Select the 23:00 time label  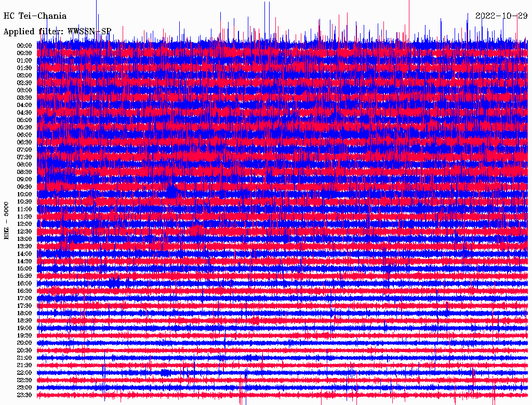click(x=24, y=388)
